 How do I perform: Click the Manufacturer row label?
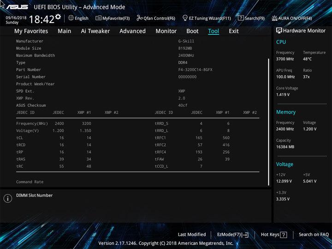30,41
